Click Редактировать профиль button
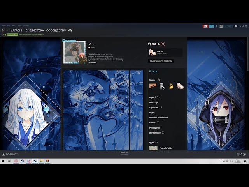This screenshot has height=187, width=249. (x=161, y=61)
